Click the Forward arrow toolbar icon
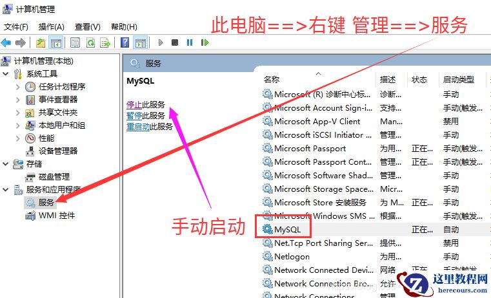 [21, 42]
